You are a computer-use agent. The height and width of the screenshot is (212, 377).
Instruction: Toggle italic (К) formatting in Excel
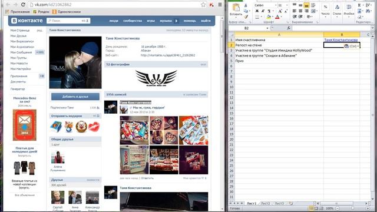[263, 11]
